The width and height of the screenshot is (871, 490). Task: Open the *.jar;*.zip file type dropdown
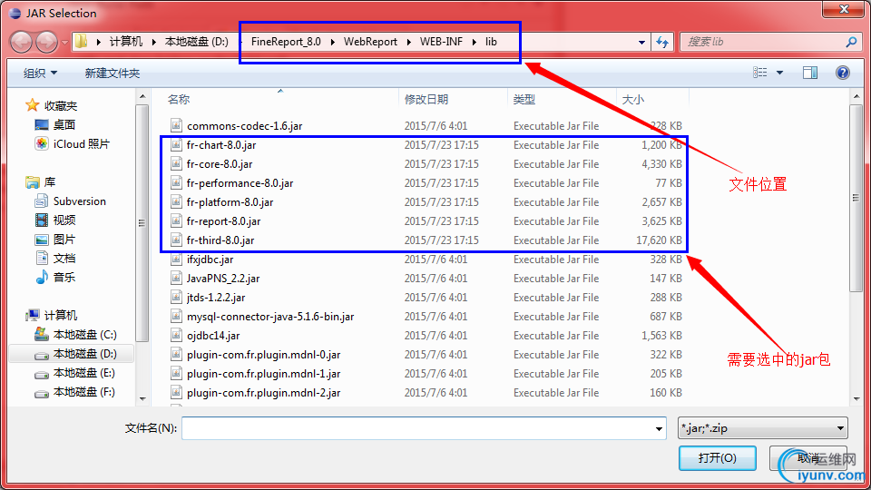click(763, 428)
